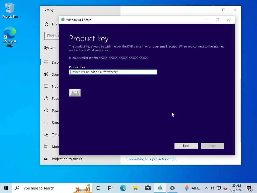The height and width of the screenshot is (193, 257).
Task: Click the Settings window vertical scrollbar
Action: point(240,110)
